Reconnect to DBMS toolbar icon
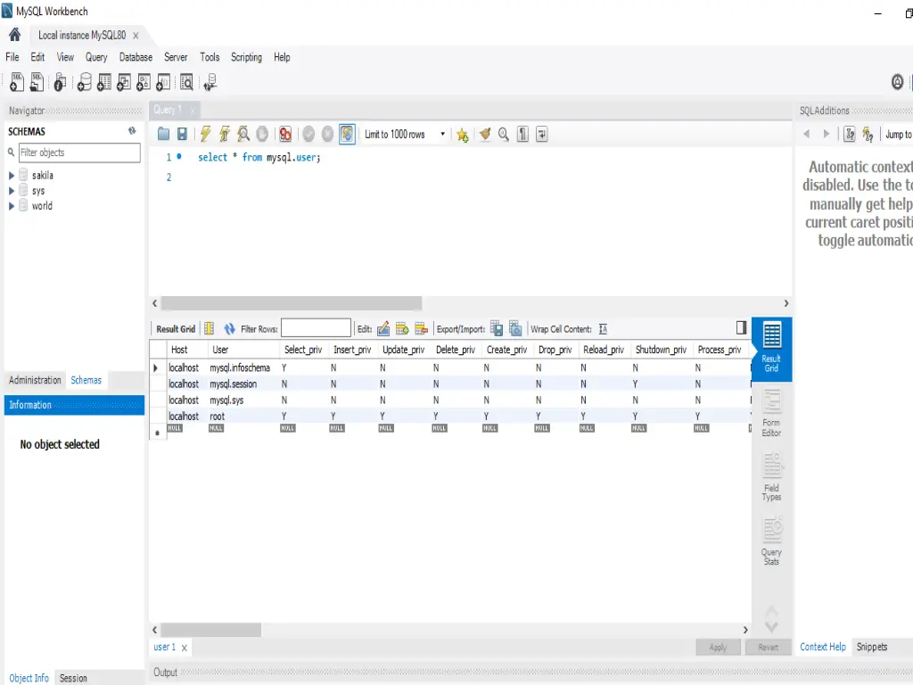Screen dimensions: 913x685 coord(210,82)
